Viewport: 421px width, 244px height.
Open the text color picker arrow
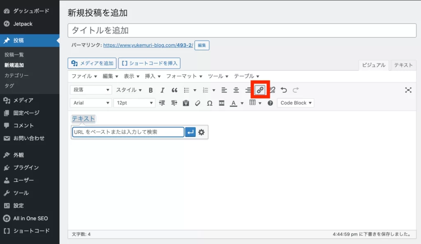(x=242, y=103)
